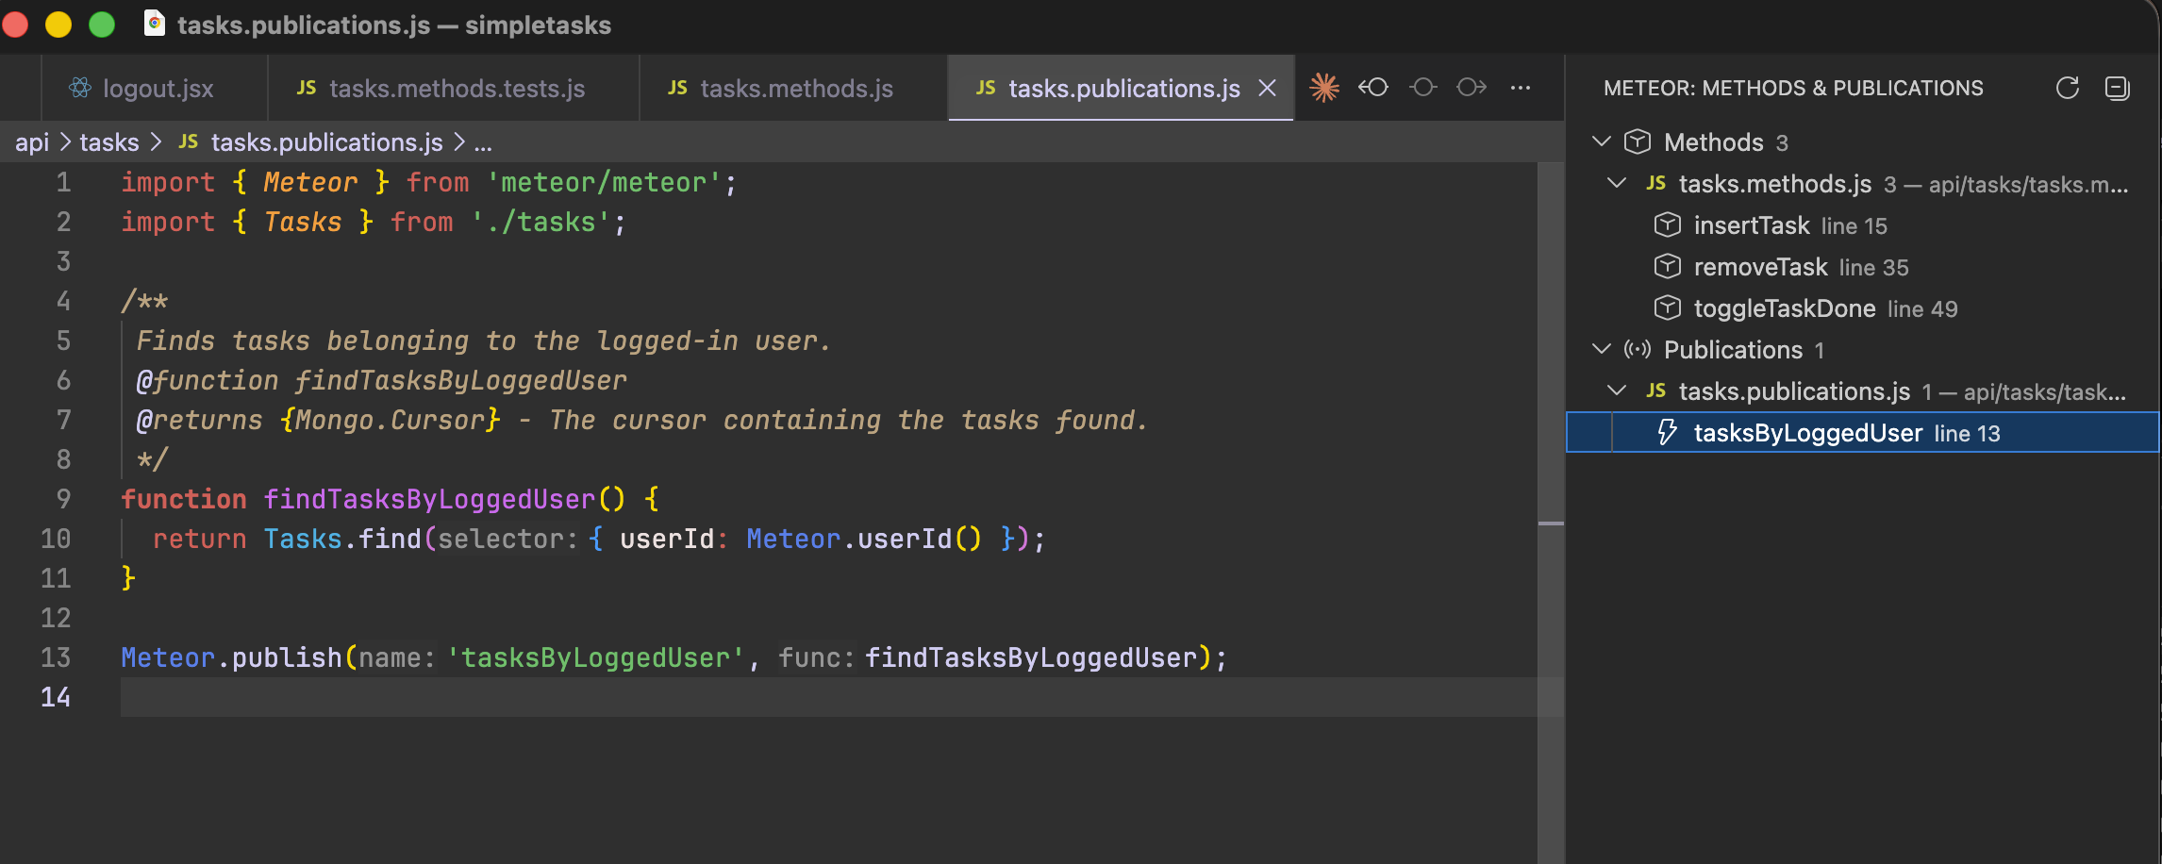The image size is (2162, 864).
Task: Switch to the logout.jsx tab
Action: coord(157,89)
